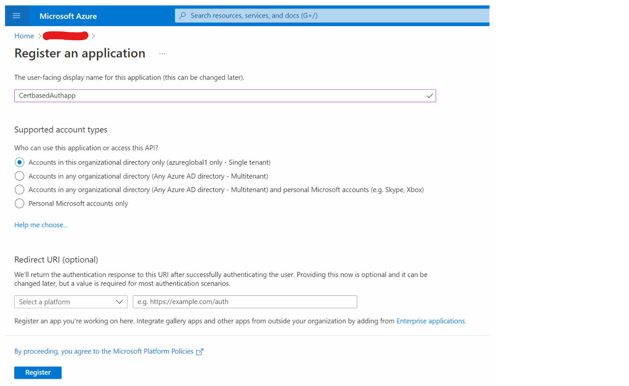Select Single tenant organizational directory option

pyautogui.click(x=19, y=162)
